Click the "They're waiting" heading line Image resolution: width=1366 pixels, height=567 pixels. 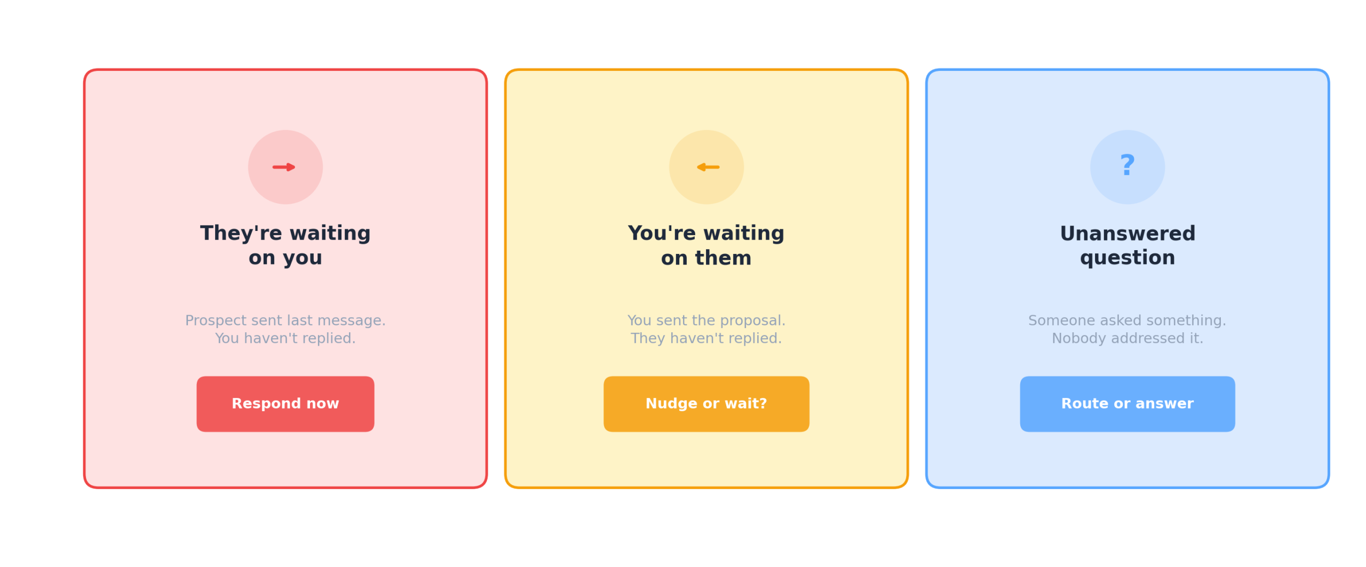tap(285, 233)
